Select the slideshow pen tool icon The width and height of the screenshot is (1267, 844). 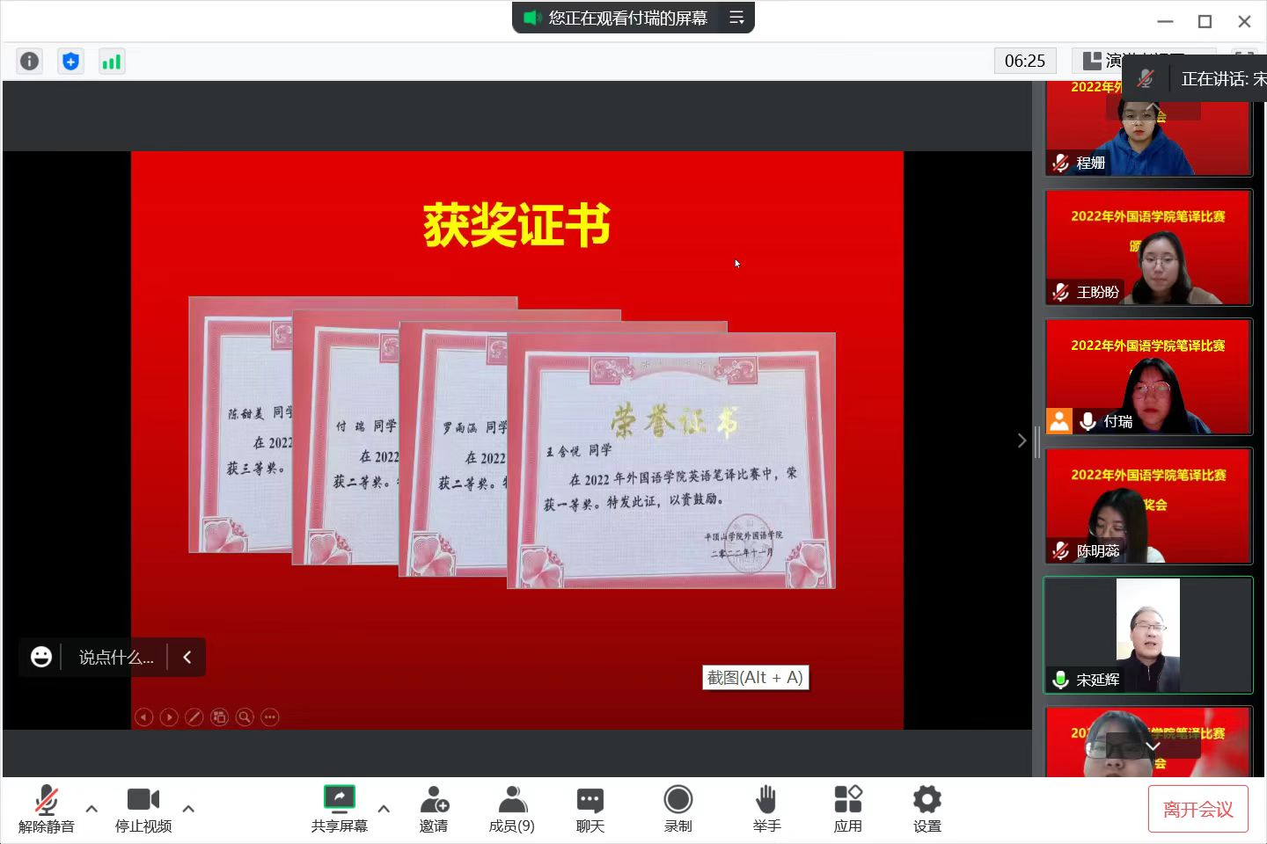(x=194, y=717)
